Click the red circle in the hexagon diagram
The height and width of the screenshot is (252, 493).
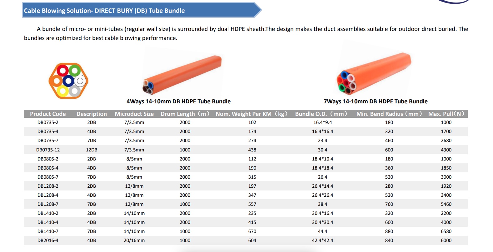click(62, 71)
